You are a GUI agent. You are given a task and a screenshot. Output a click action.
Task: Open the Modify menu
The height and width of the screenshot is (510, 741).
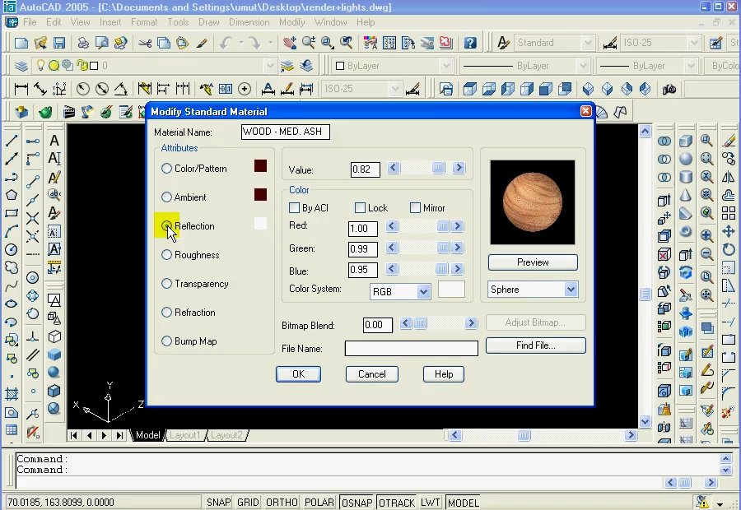292,22
